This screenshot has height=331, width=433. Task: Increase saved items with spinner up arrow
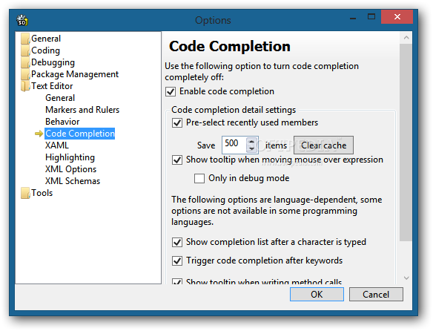pos(251,142)
